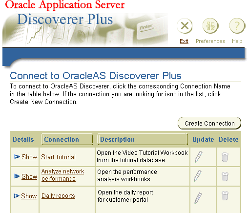Open the Help text link
The width and height of the screenshot is (248, 213).
[x=237, y=41]
